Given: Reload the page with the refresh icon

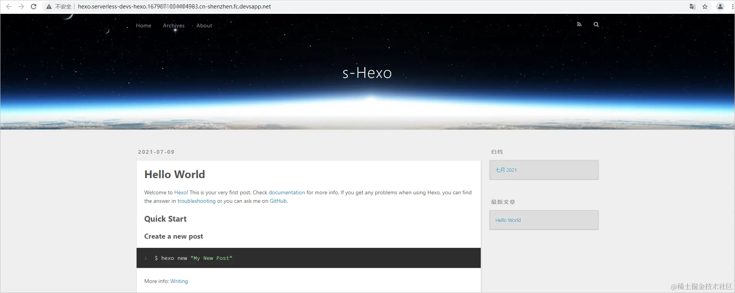Looking at the screenshot, I should [x=34, y=7].
